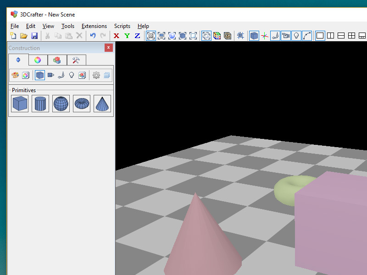Viewport: 367px width, 275px height.
Task: Click the Redo arrow icon
Action: click(103, 36)
